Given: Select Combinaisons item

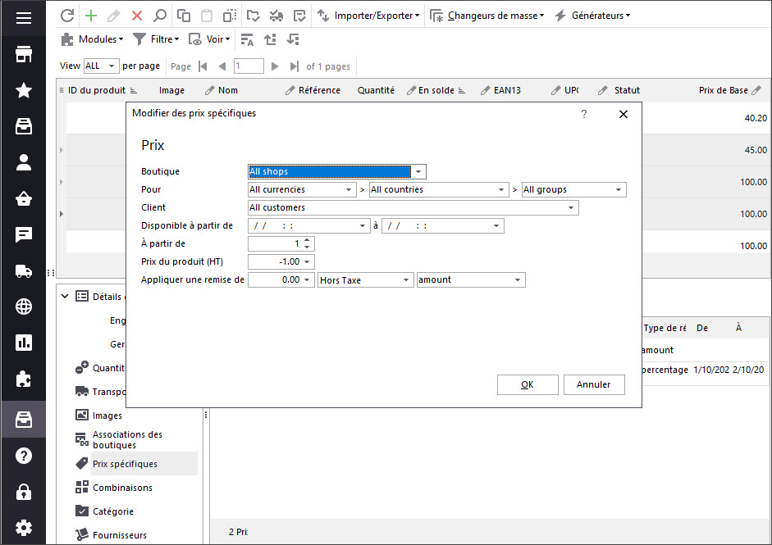Looking at the screenshot, I should [122, 488].
